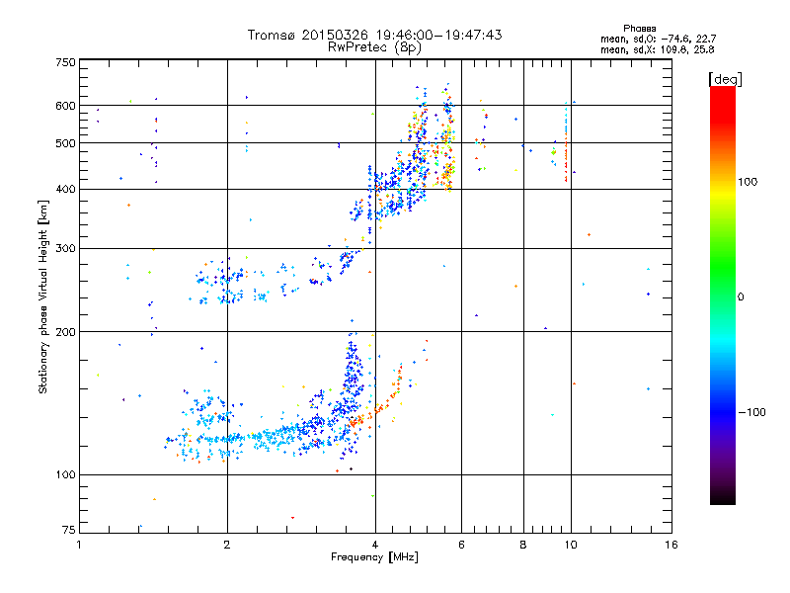This screenshot has height=593, width=790.
Task: Click the y-axis tick label '100'
Action: coord(65,475)
